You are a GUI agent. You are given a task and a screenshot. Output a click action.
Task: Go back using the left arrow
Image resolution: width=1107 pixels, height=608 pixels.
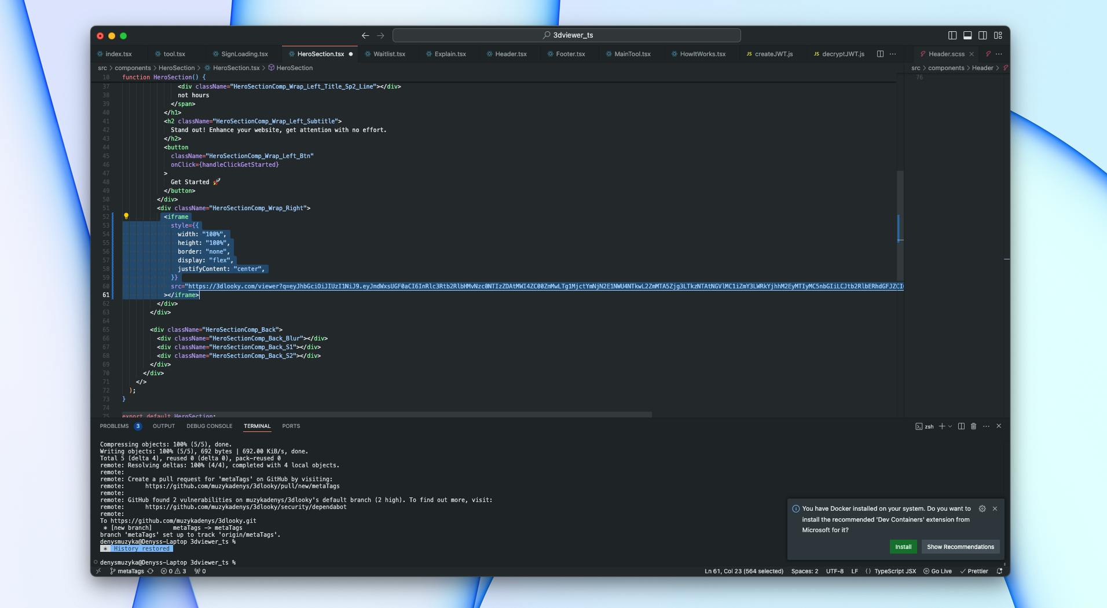365,35
